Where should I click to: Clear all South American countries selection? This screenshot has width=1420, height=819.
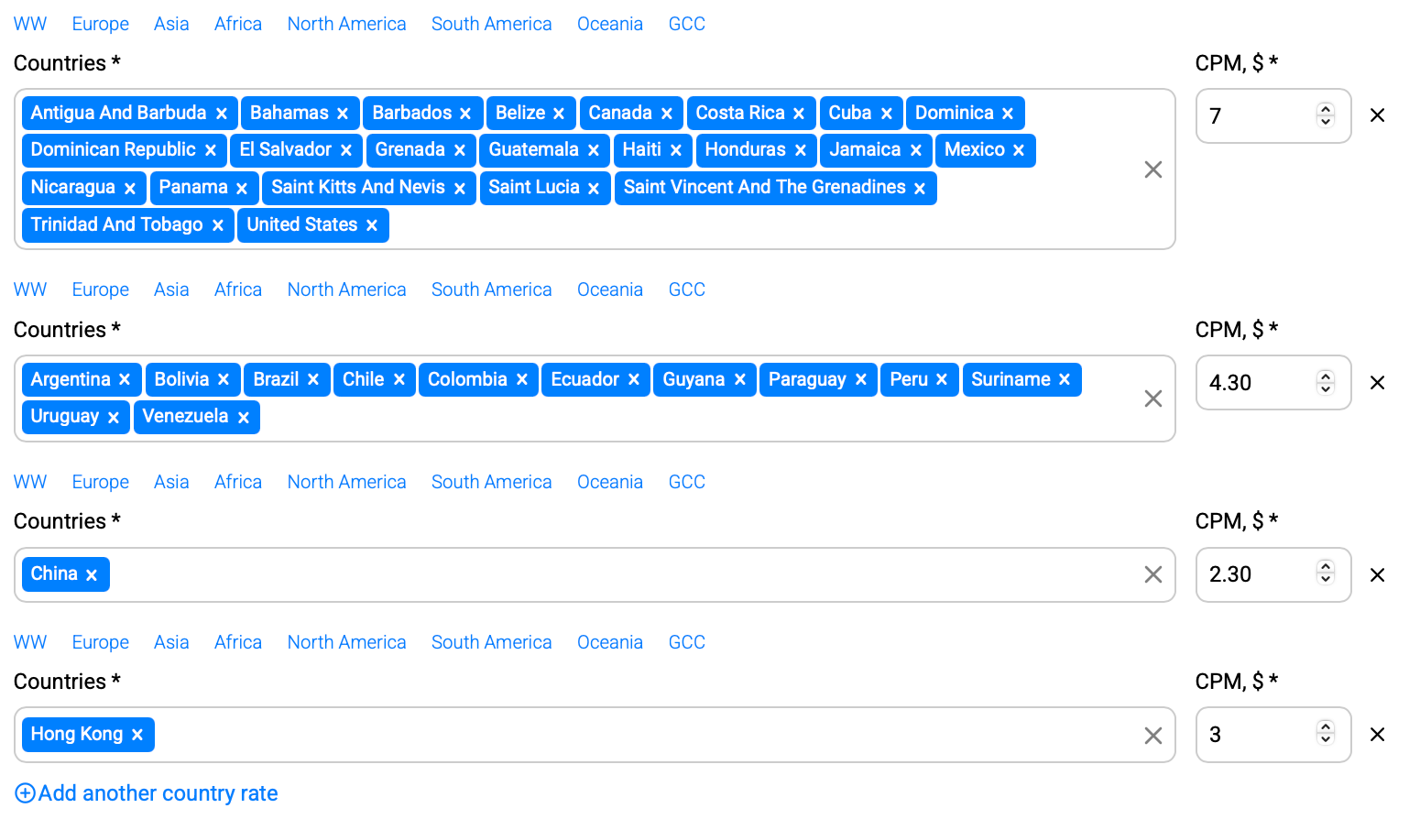click(x=1152, y=399)
